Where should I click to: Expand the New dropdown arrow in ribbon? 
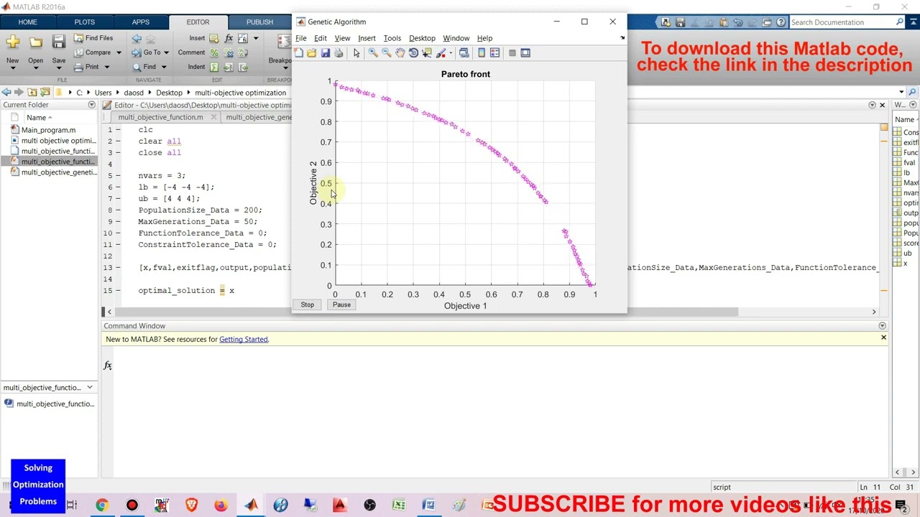click(x=12, y=69)
